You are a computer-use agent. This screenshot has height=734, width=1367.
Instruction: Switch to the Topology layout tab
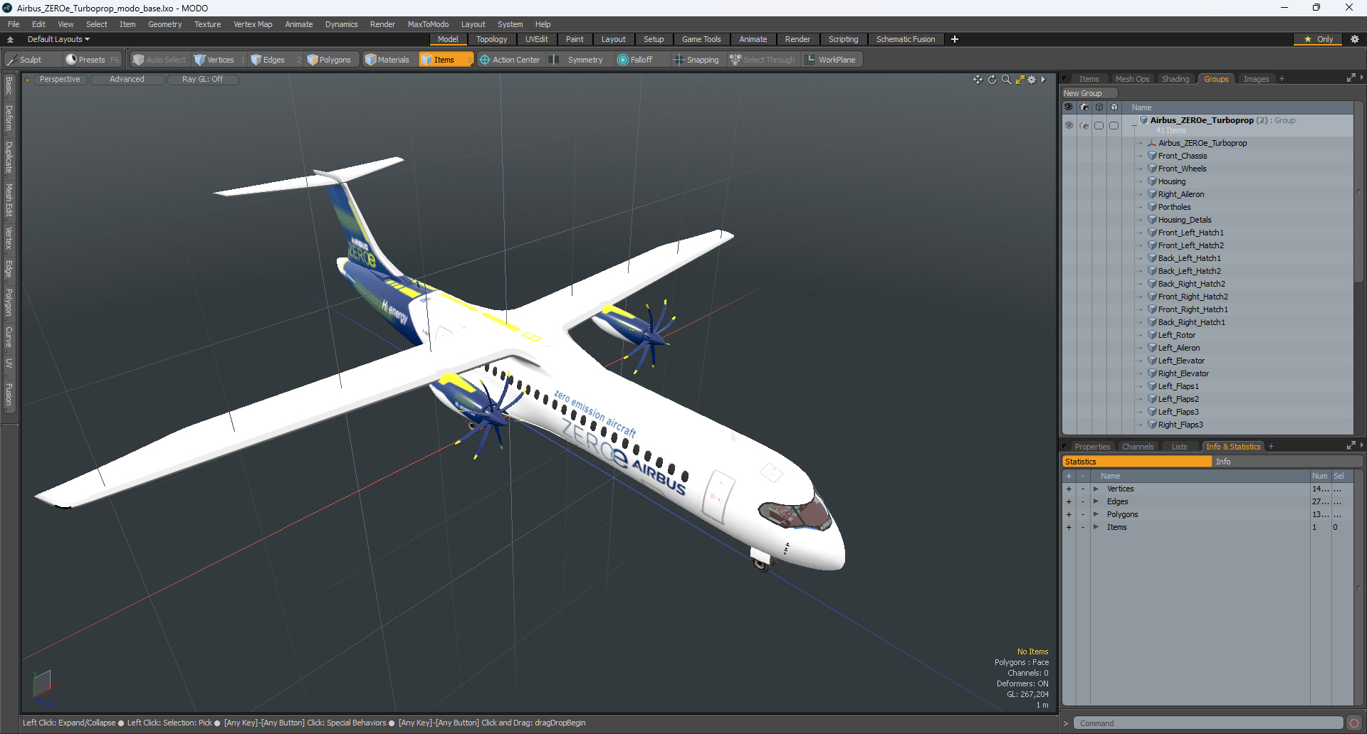(x=491, y=39)
